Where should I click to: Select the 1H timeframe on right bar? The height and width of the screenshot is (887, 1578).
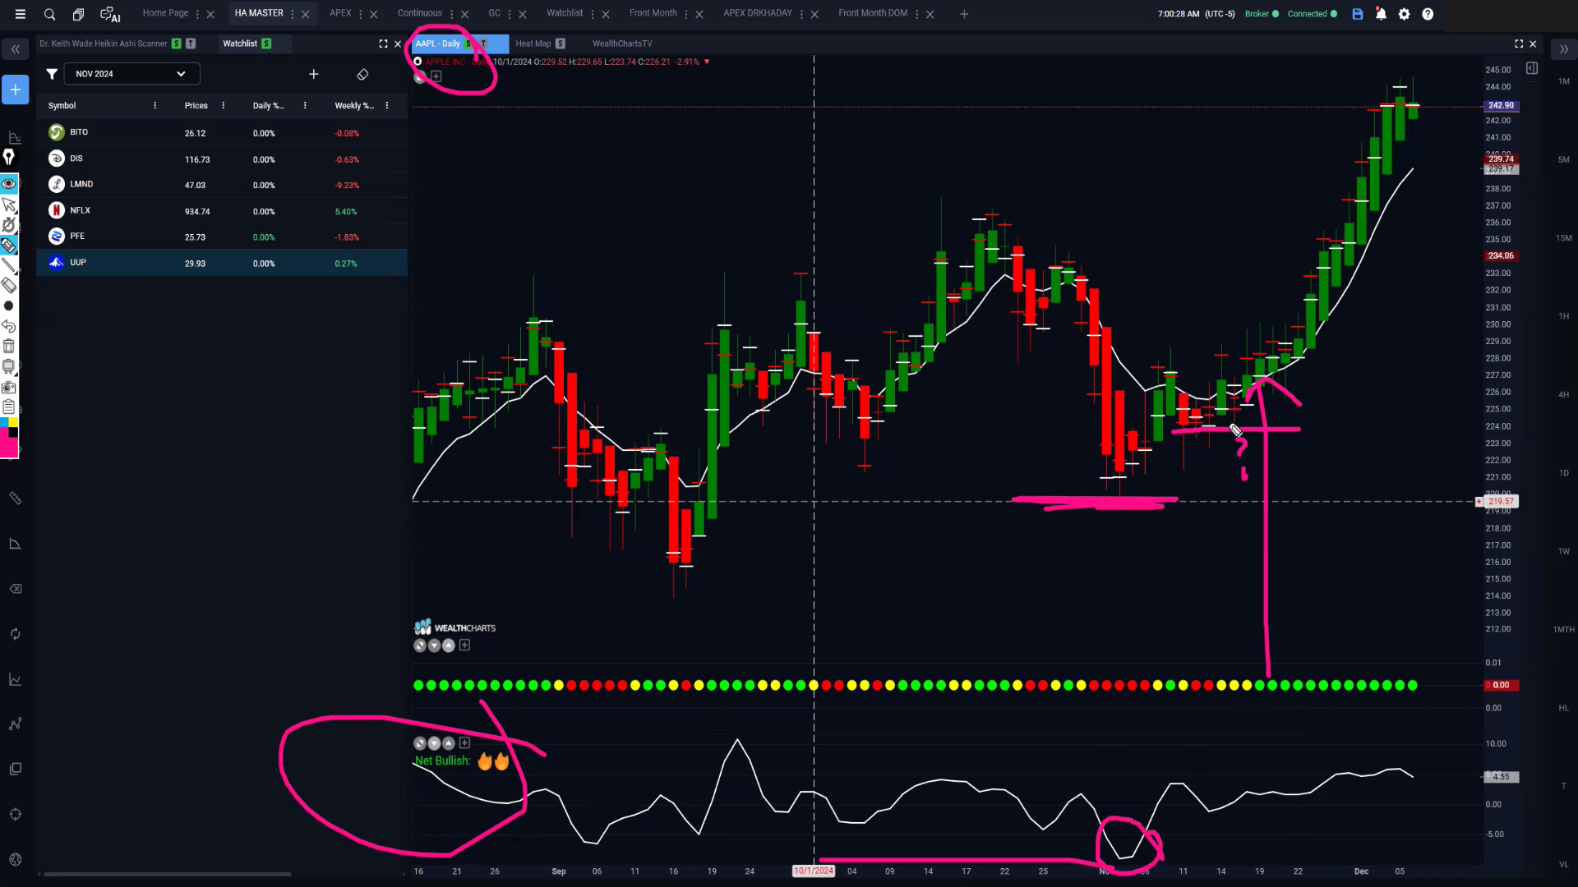1564,316
